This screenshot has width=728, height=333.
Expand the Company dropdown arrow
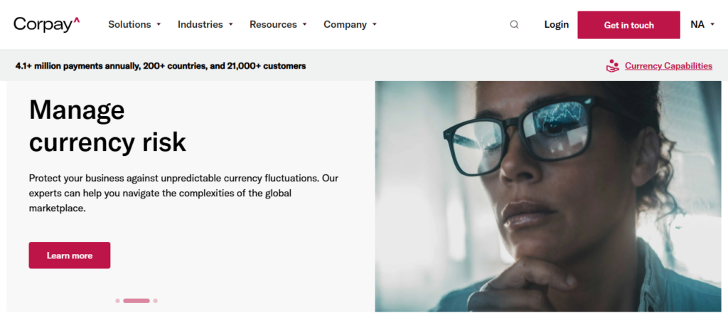point(375,25)
